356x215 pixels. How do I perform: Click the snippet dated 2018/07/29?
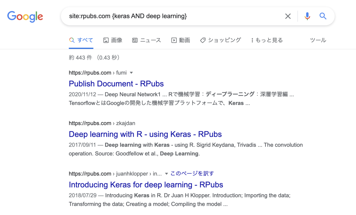pyautogui.click(x=180, y=200)
